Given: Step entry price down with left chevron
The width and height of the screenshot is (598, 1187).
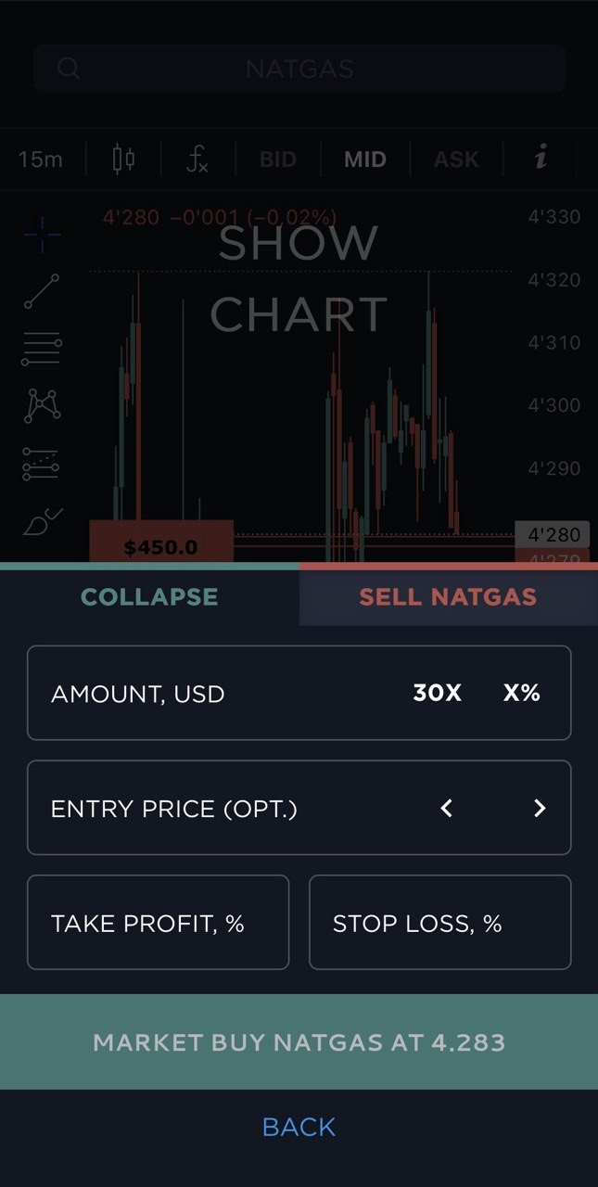Looking at the screenshot, I should pyautogui.click(x=446, y=808).
